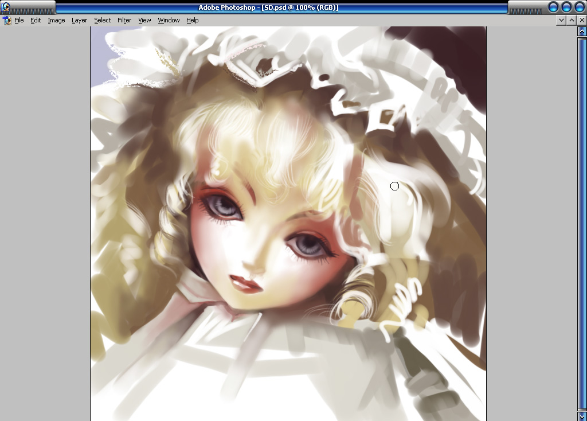Click the leftmost blue orb in title bar

(x=553, y=7)
